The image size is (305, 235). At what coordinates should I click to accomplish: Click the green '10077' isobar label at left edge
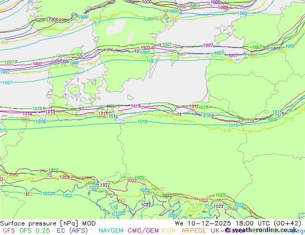coord(11,62)
